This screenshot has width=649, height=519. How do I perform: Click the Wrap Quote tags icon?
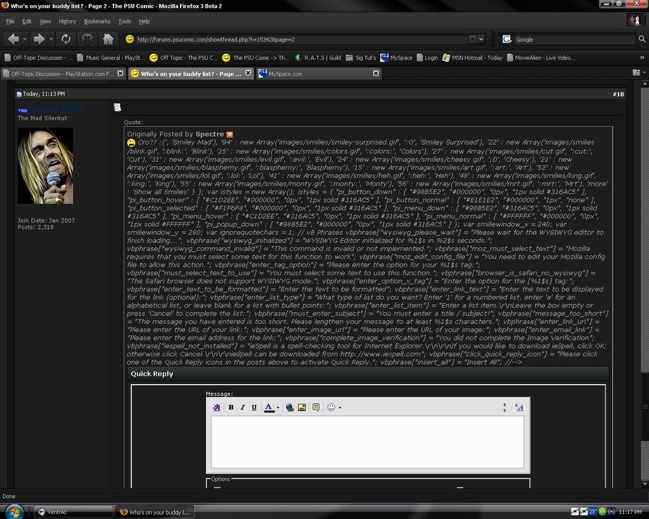pos(316,407)
